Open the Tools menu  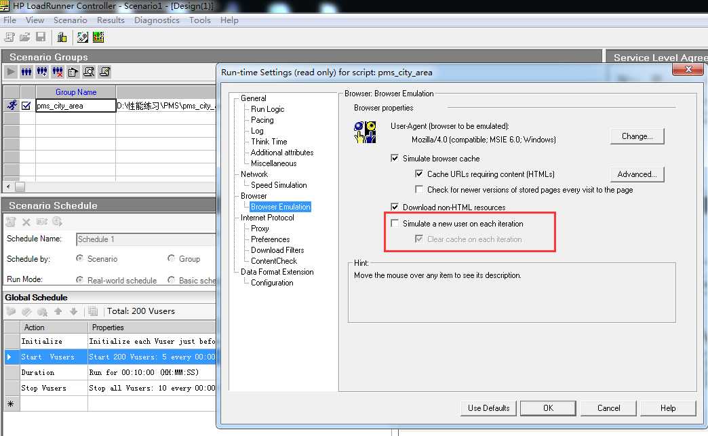[200, 20]
